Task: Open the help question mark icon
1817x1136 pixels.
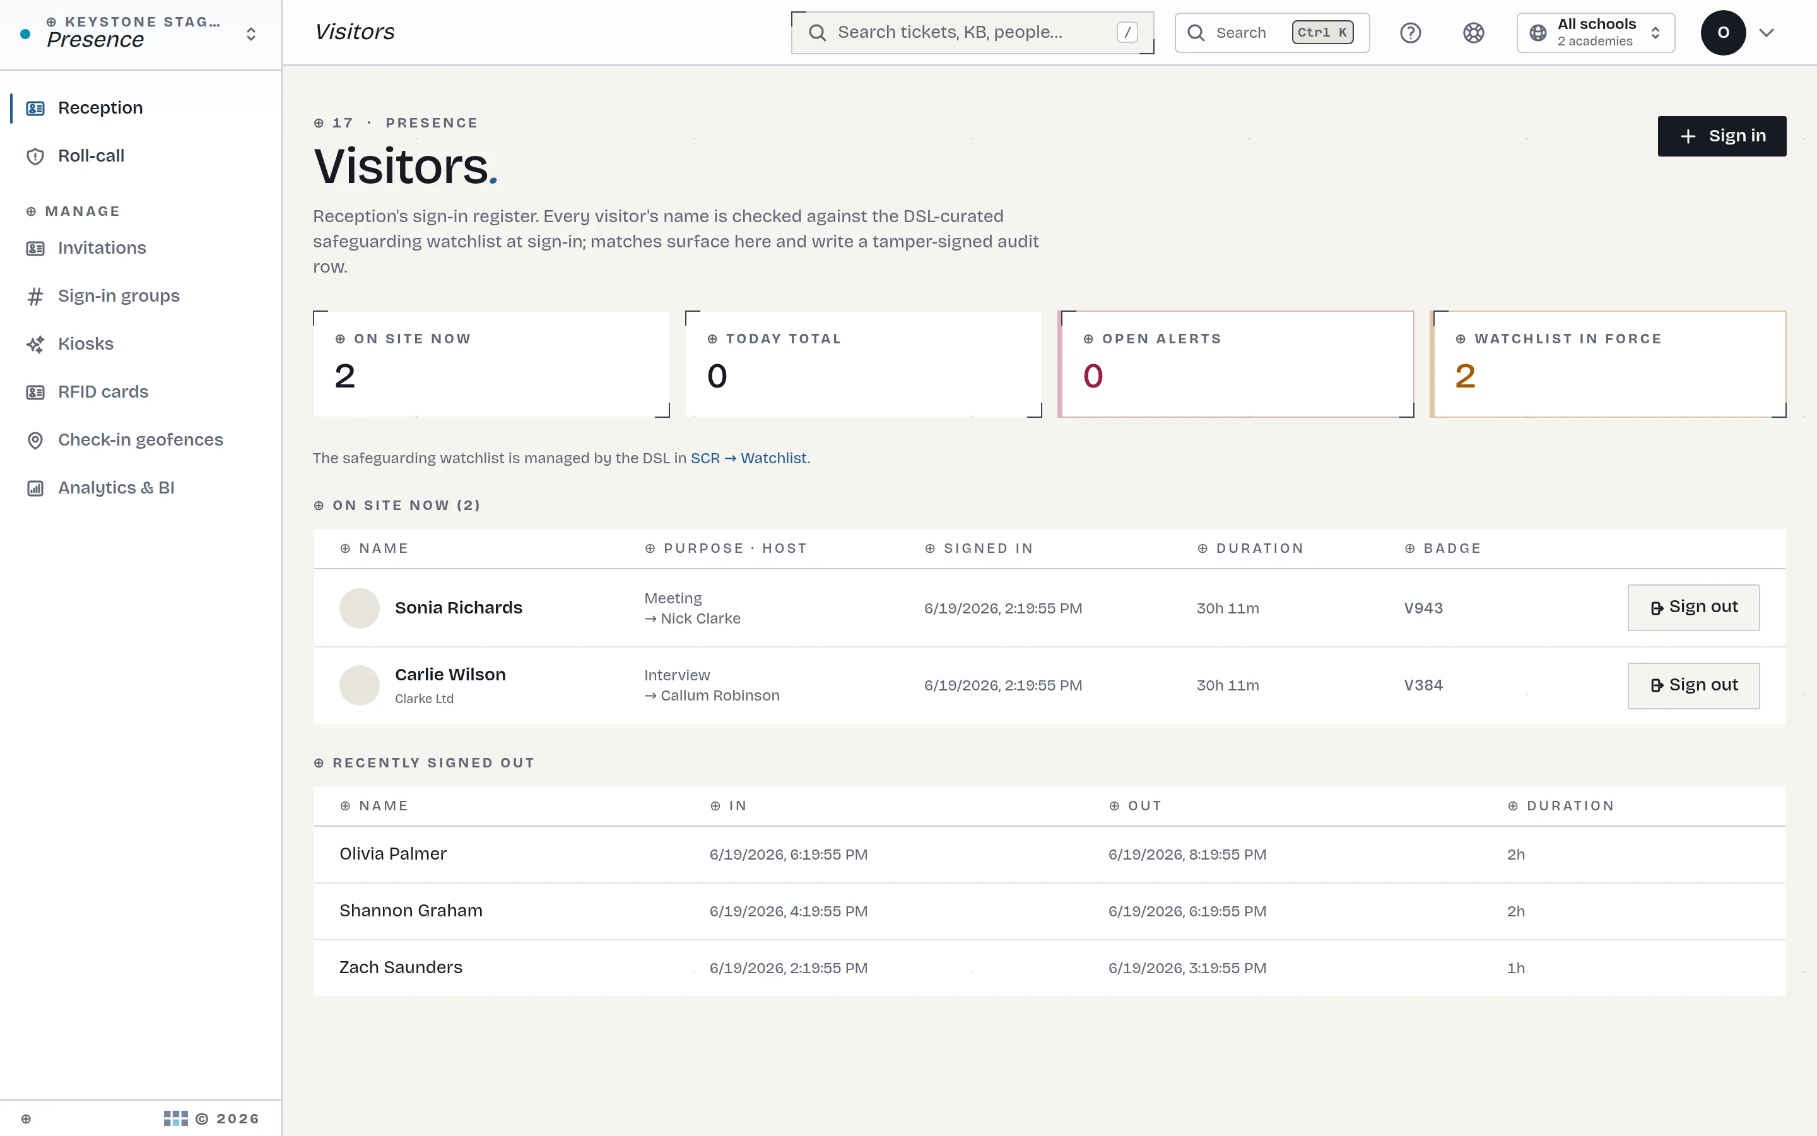Action: (1410, 32)
